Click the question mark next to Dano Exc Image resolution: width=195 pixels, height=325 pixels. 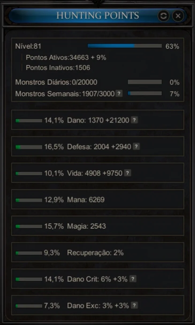[135, 305]
